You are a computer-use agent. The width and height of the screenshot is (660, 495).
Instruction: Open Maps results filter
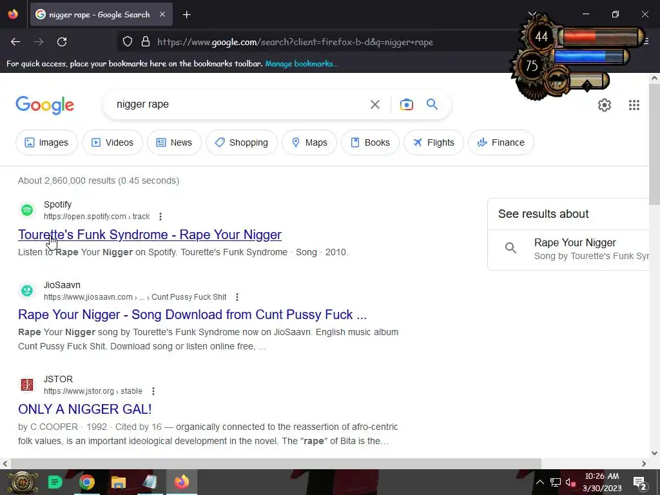[x=309, y=142]
